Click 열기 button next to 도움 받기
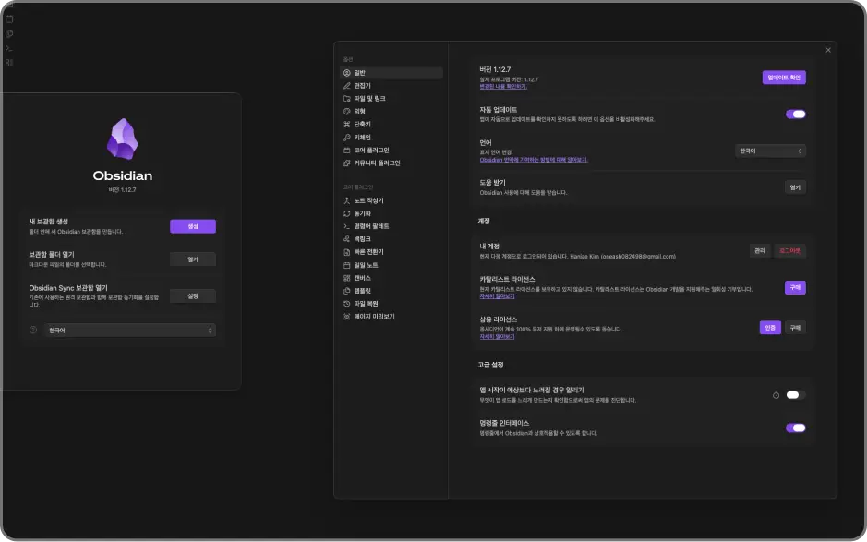 click(x=795, y=187)
